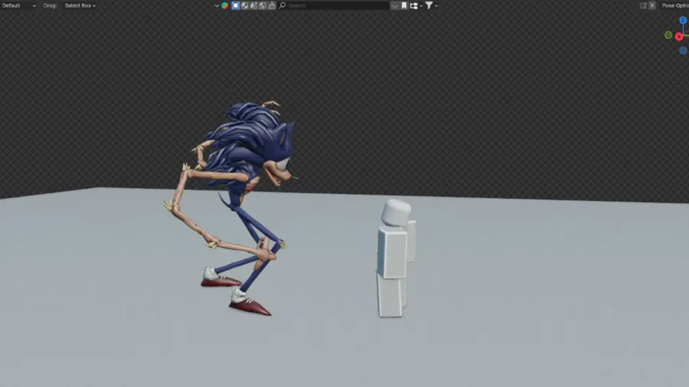Screen dimensions: 689x387
Task: Open the dropdown chevron right of Search field
Action: pos(394,5)
